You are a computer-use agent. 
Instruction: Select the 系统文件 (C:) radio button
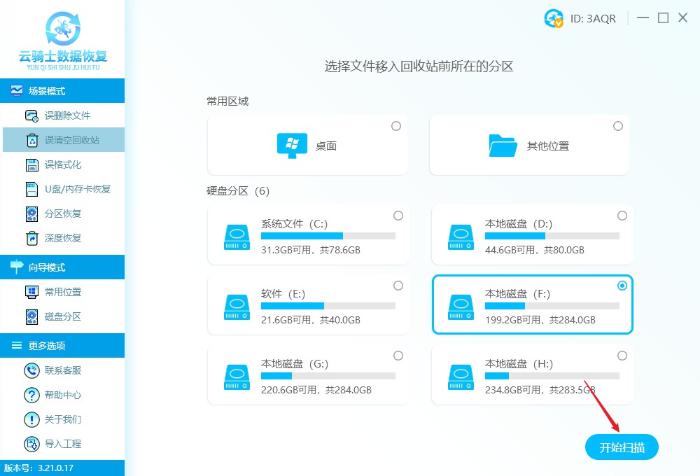pyautogui.click(x=398, y=216)
